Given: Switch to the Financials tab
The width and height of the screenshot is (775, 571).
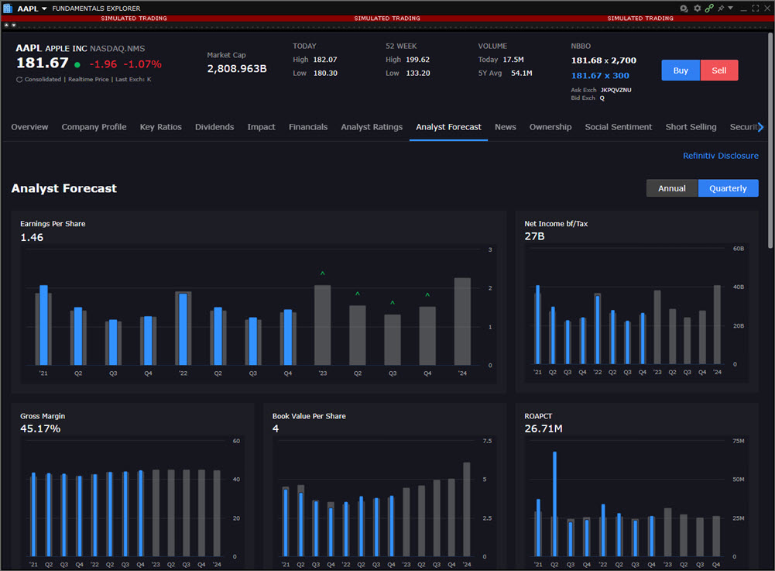Looking at the screenshot, I should 308,126.
